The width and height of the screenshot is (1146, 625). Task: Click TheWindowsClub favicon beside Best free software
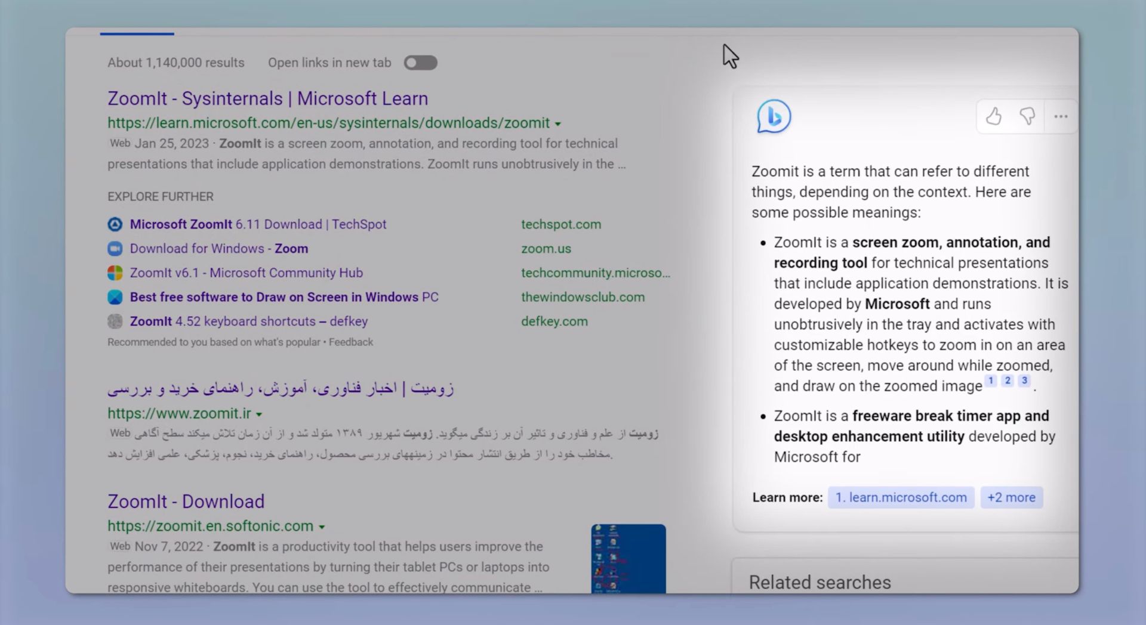(115, 297)
